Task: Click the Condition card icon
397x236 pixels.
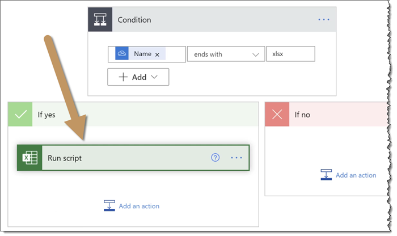Action: click(100, 20)
